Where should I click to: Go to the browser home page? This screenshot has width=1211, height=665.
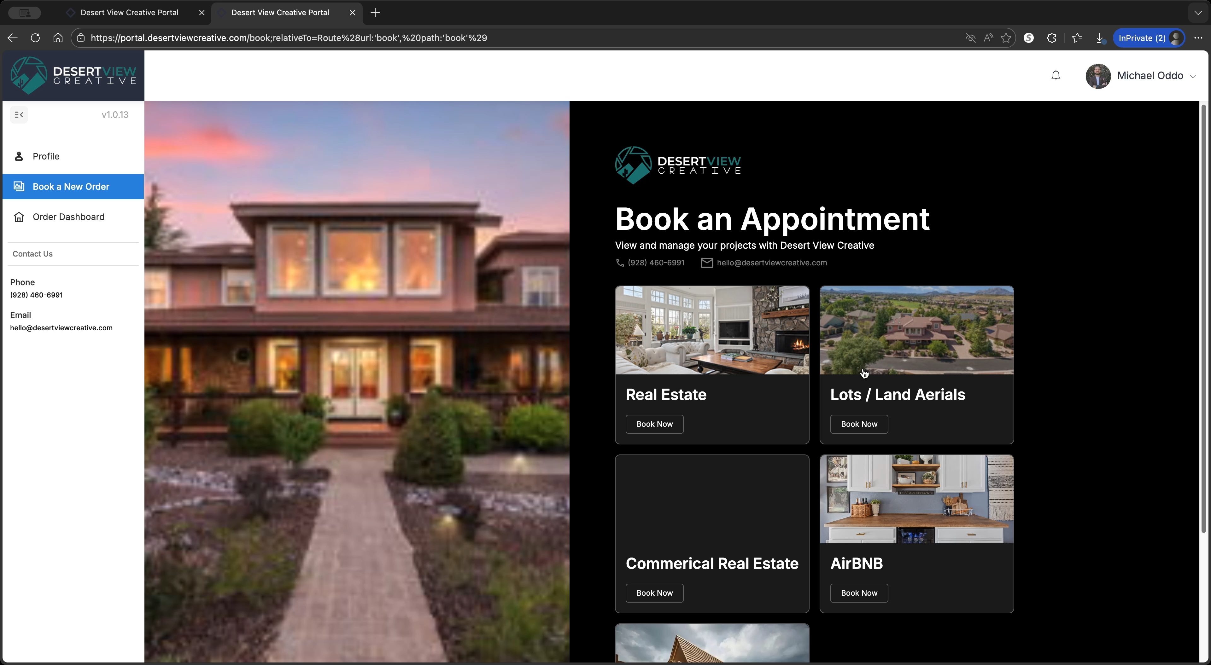click(58, 38)
